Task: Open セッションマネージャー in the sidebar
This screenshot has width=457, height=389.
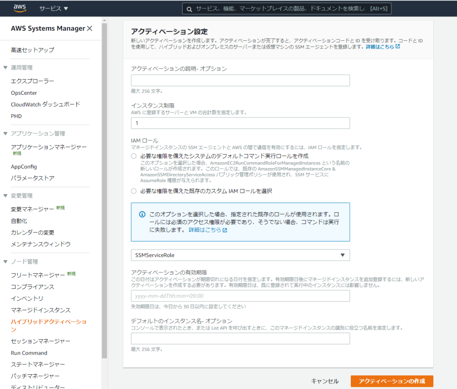Action: [41, 341]
